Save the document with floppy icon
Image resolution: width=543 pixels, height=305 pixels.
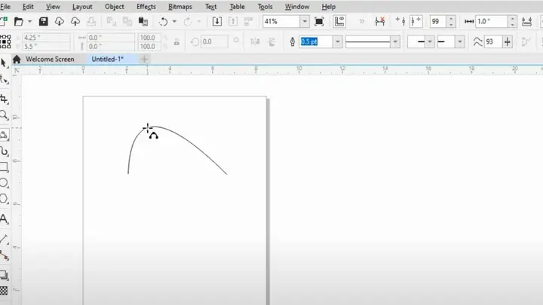tap(43, 21)
